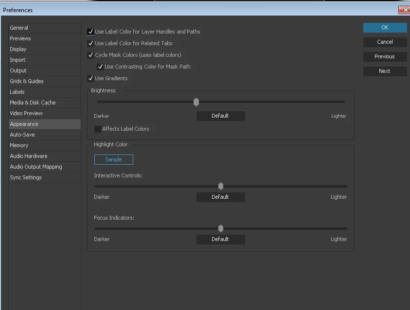The image size is (410, 310).
Task: Disable Cycle Mask Colors checkbox
Action: (90, 55)
